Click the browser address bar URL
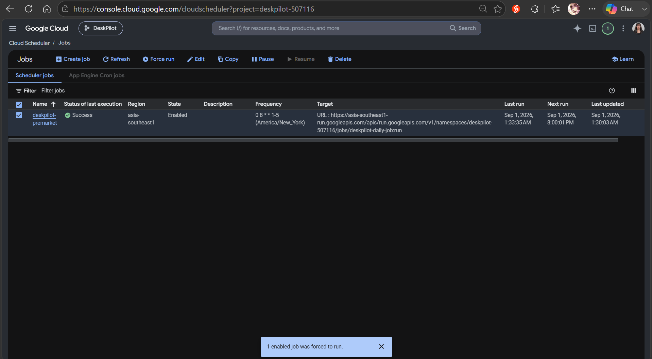 (x=194, y=9)
